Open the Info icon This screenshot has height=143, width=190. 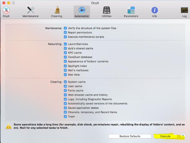click(154, 10)
